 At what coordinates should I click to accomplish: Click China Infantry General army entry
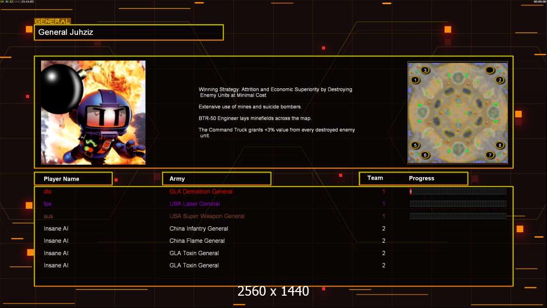(199, 228)
